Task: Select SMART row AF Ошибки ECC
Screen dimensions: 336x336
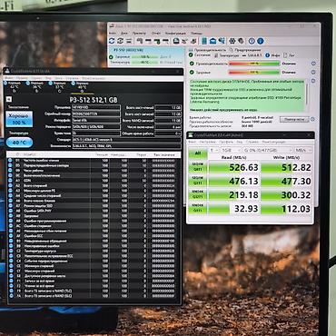Action: pyautogui.click(x=92, y=236)
